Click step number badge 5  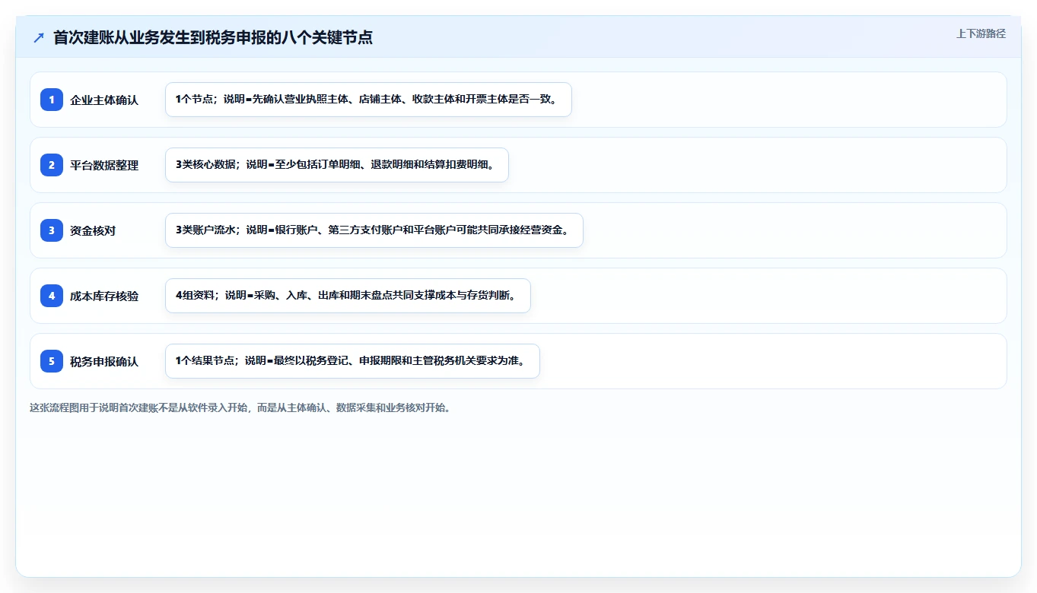tap(52, 361)
